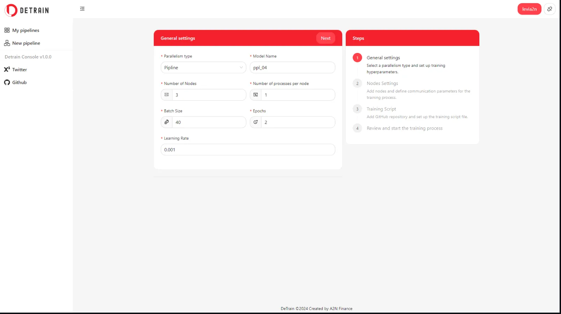Viewport: 561px width, 314px height.
Task: Click the Model Name input field
Action: click(292, 68)
